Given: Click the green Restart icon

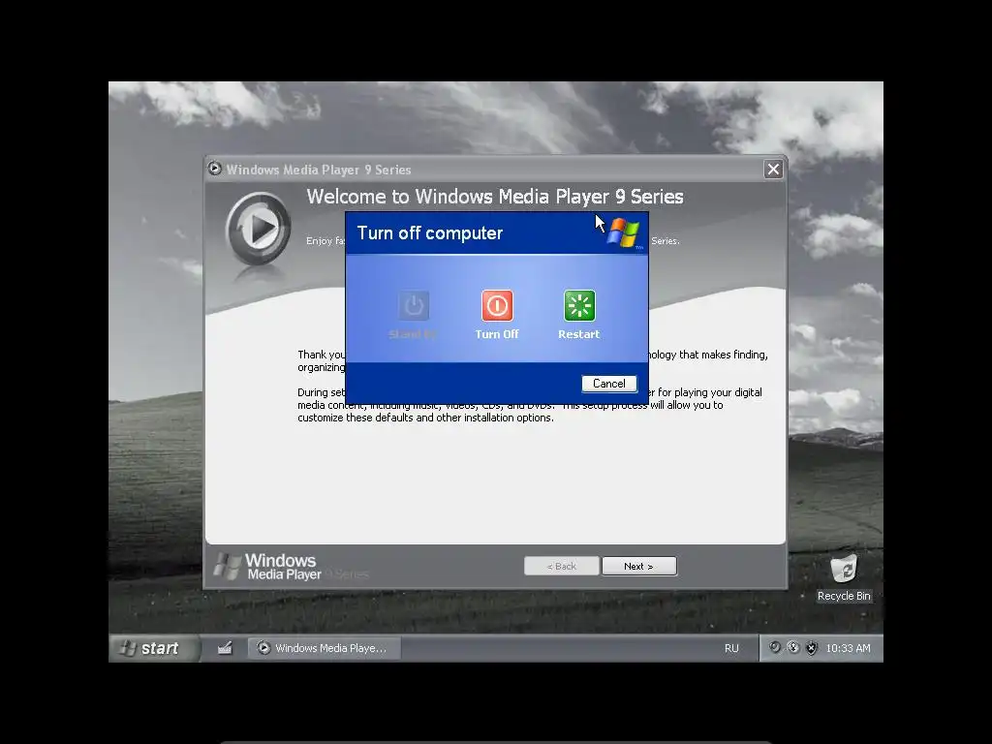Looking at the screenshot, I should (579, 305).
